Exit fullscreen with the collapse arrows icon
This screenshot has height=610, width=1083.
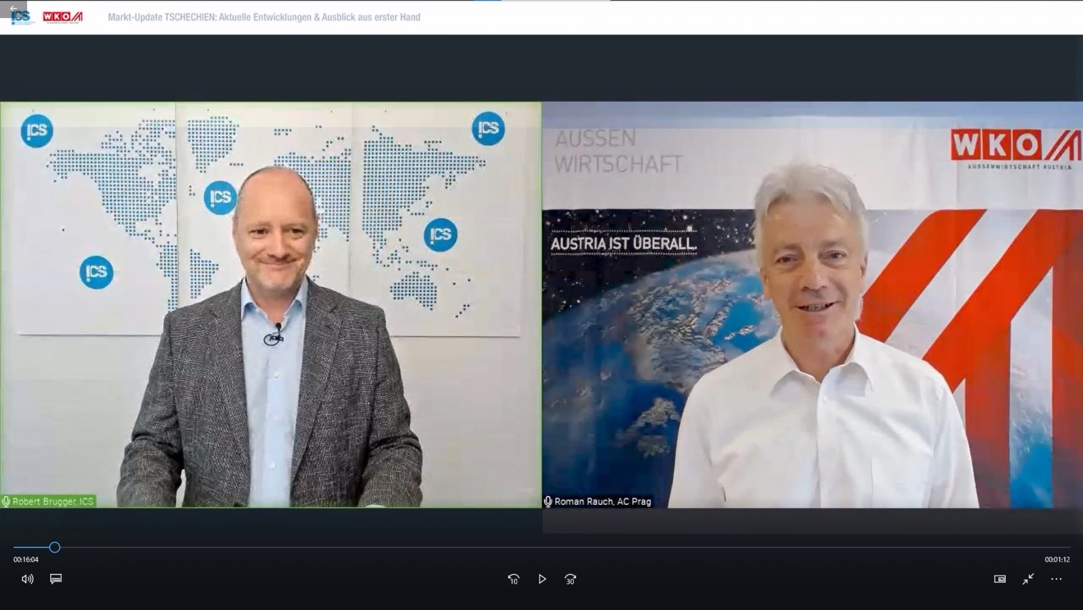pyautogui.click(x=1028, y=579)
